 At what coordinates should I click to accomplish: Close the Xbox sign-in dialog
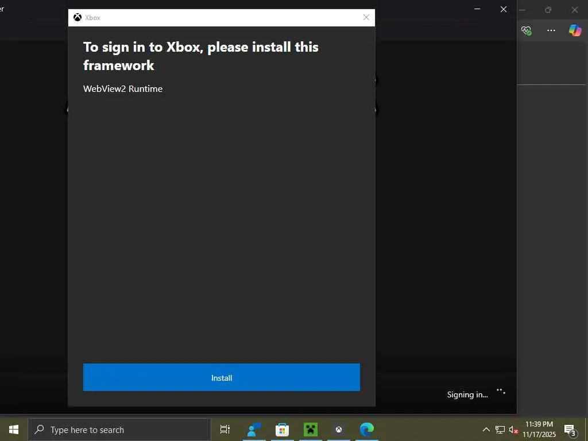click(366, 17)
